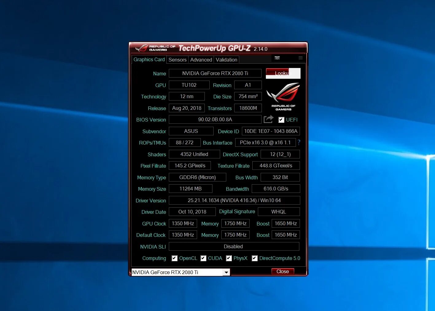The image size is (435, 311).
Task: Click the Driver Version field 25.21.14.1634
Action: point(235,200)
